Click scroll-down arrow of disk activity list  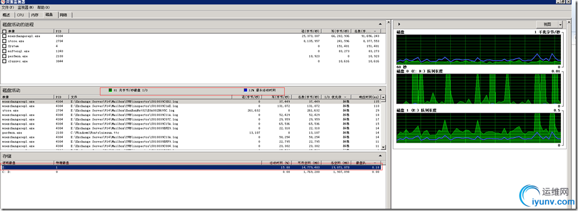tap(384, 147)
